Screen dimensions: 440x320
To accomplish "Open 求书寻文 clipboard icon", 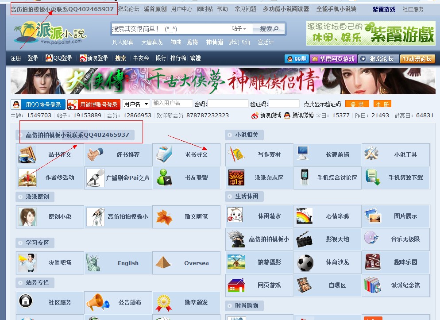I will tap(164, 154).
